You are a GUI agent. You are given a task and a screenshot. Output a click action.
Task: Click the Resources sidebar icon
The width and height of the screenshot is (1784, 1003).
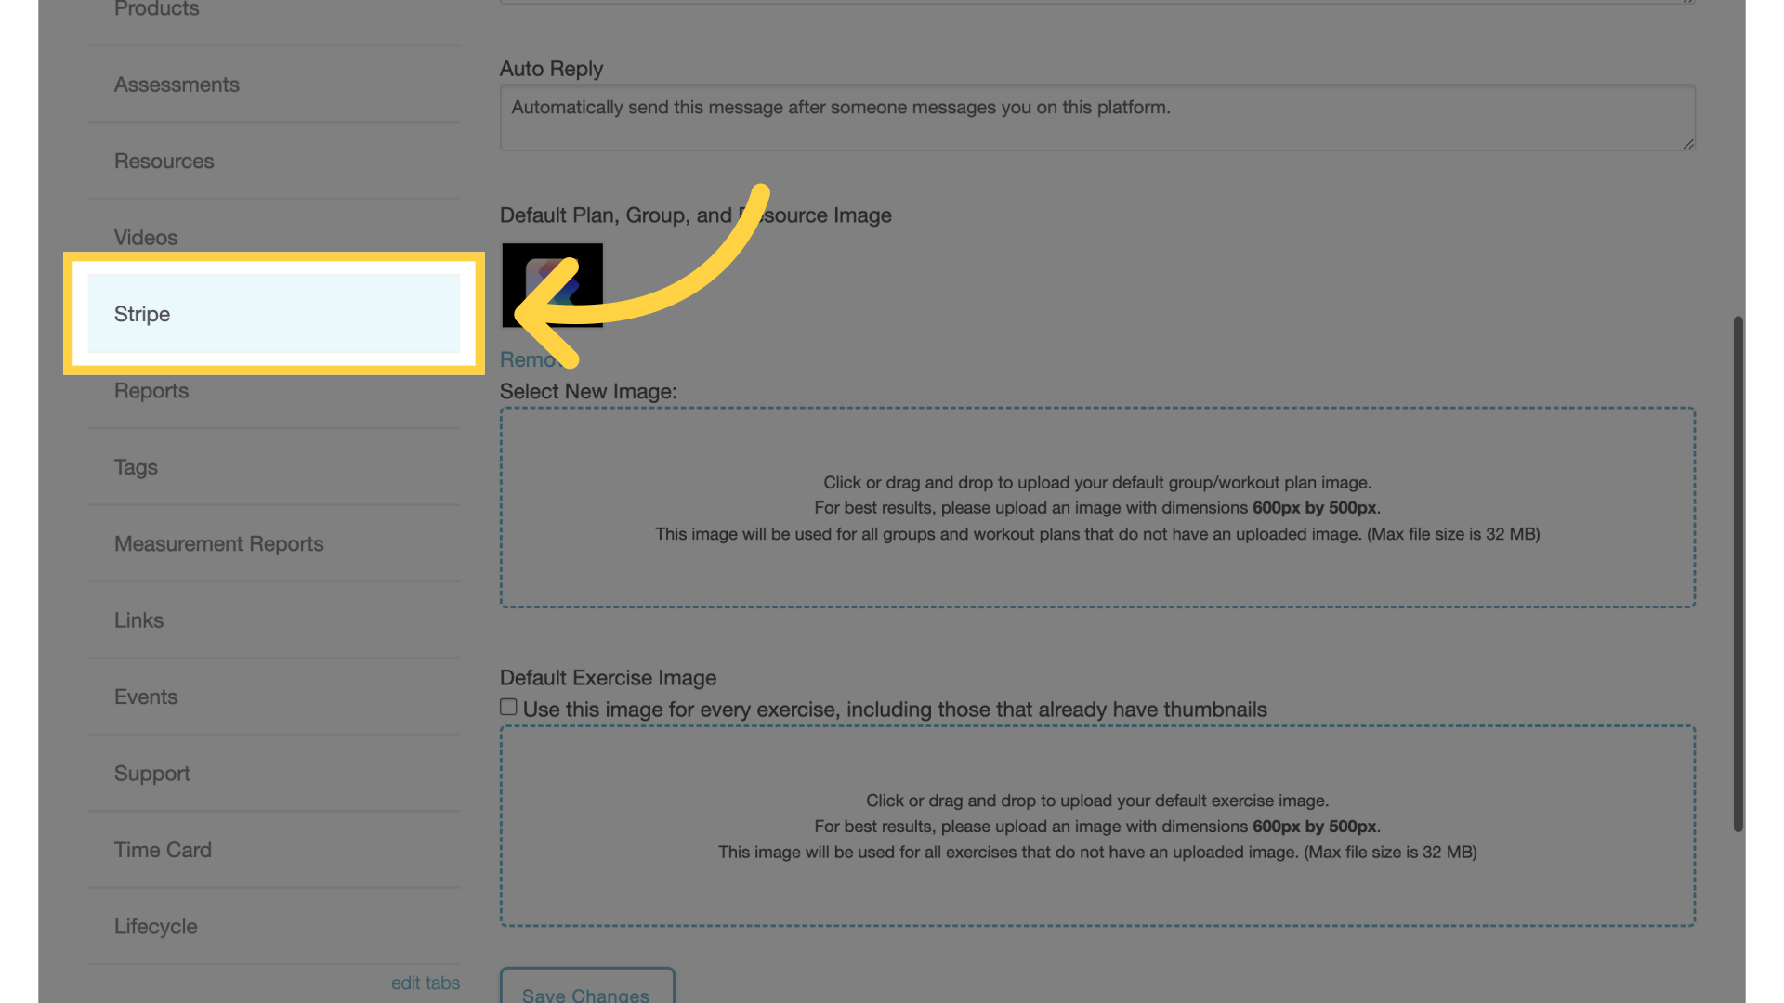coord(164,161)
